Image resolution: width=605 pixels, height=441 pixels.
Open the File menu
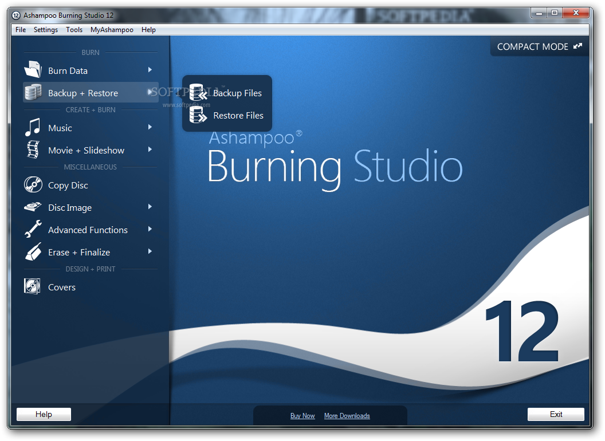coord(21,30)
